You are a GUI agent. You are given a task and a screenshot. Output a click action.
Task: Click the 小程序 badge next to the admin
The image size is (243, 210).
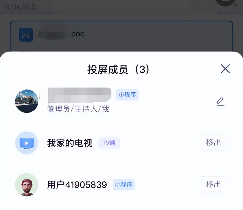click(127, 95)
